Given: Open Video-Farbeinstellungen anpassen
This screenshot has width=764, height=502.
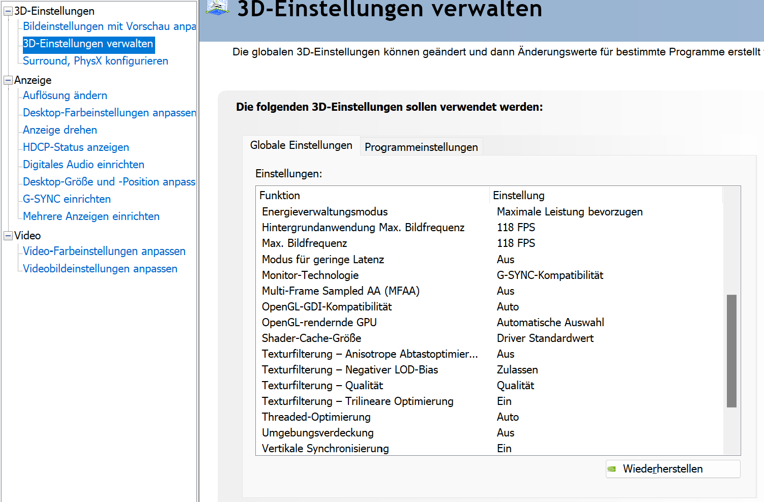Looking at the screenshot, I should [x=104, y=252].
